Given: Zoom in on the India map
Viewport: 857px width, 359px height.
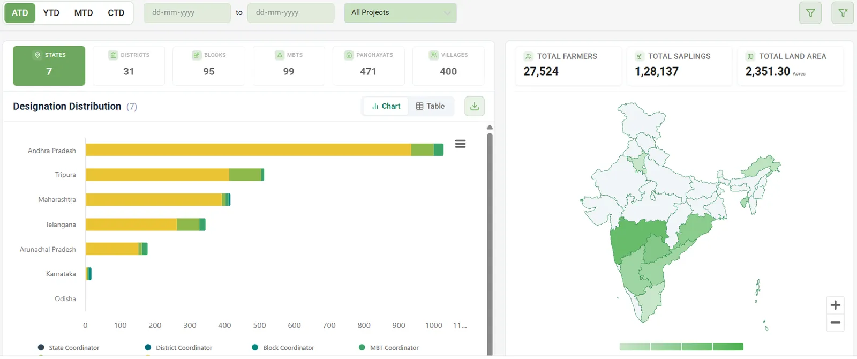Looking at the screenshot, I should [x=835, y=305].
